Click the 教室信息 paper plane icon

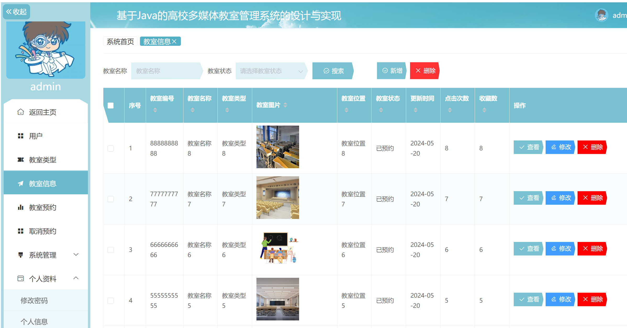point(21,183)
